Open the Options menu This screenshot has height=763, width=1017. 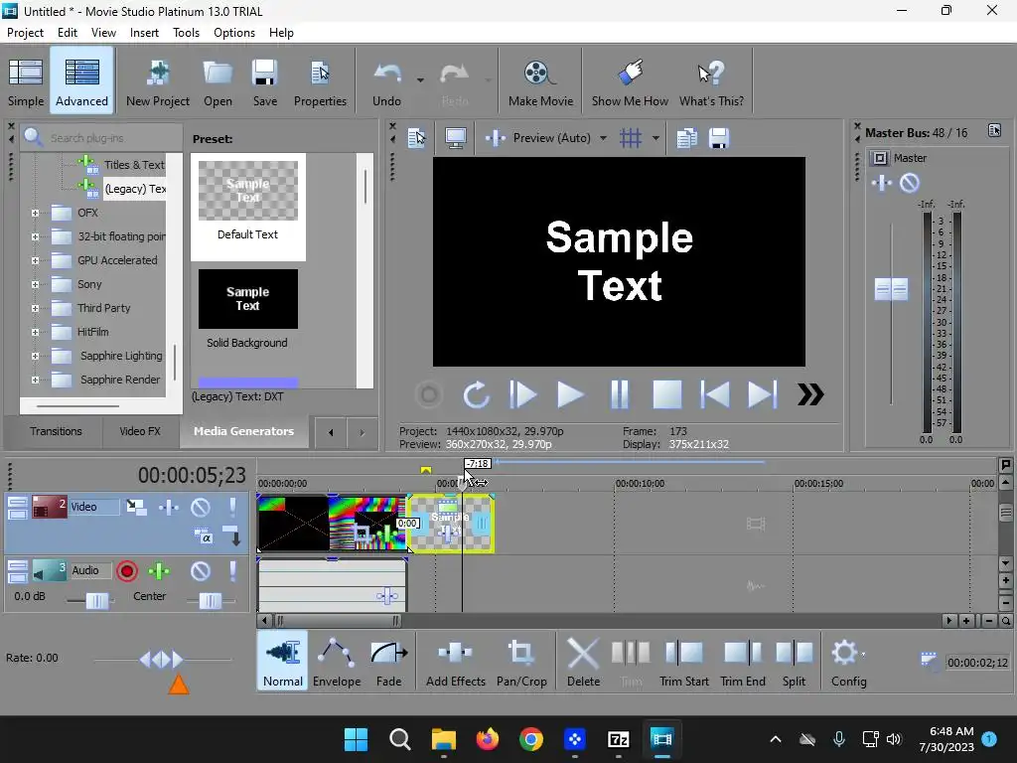(234, 33)
